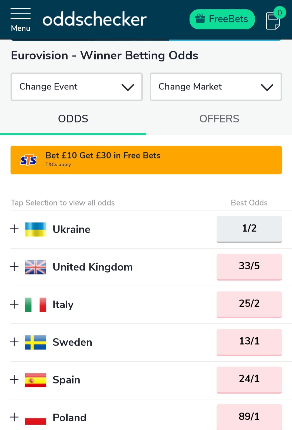The height and width of the screenshot is (430, 292).
Task: Tap the Italy flag icon
Action: click(x=35, y=305)
